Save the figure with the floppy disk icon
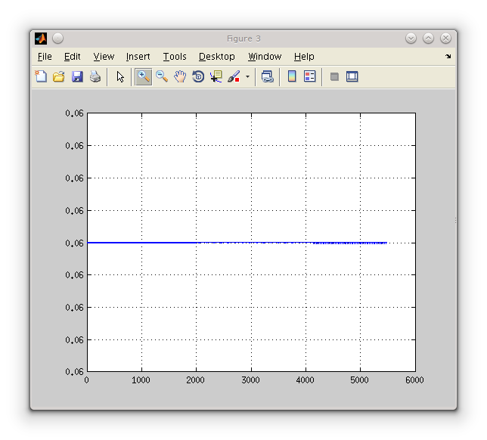The image size is (487, 440). (x=77, y=76)
